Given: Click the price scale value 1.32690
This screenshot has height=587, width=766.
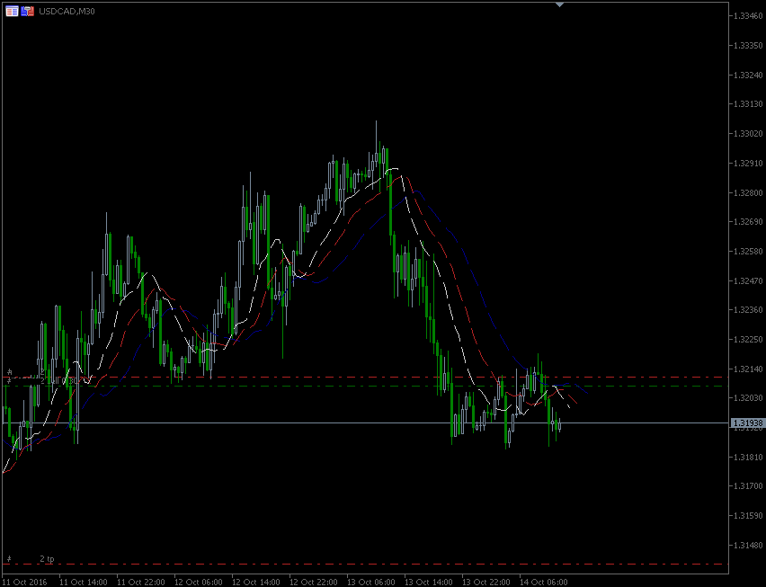Looking at the screenshot, I should coord(748,222).
